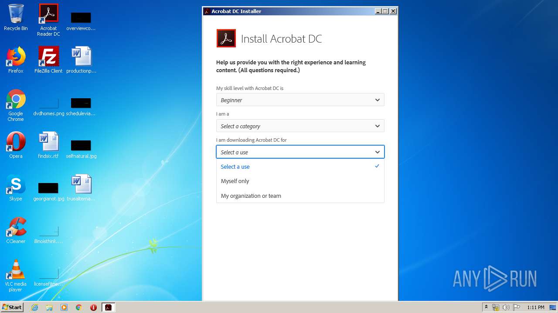Show hidden system tray icons
The height and width of the screenshot is (313, 558).
486,307
